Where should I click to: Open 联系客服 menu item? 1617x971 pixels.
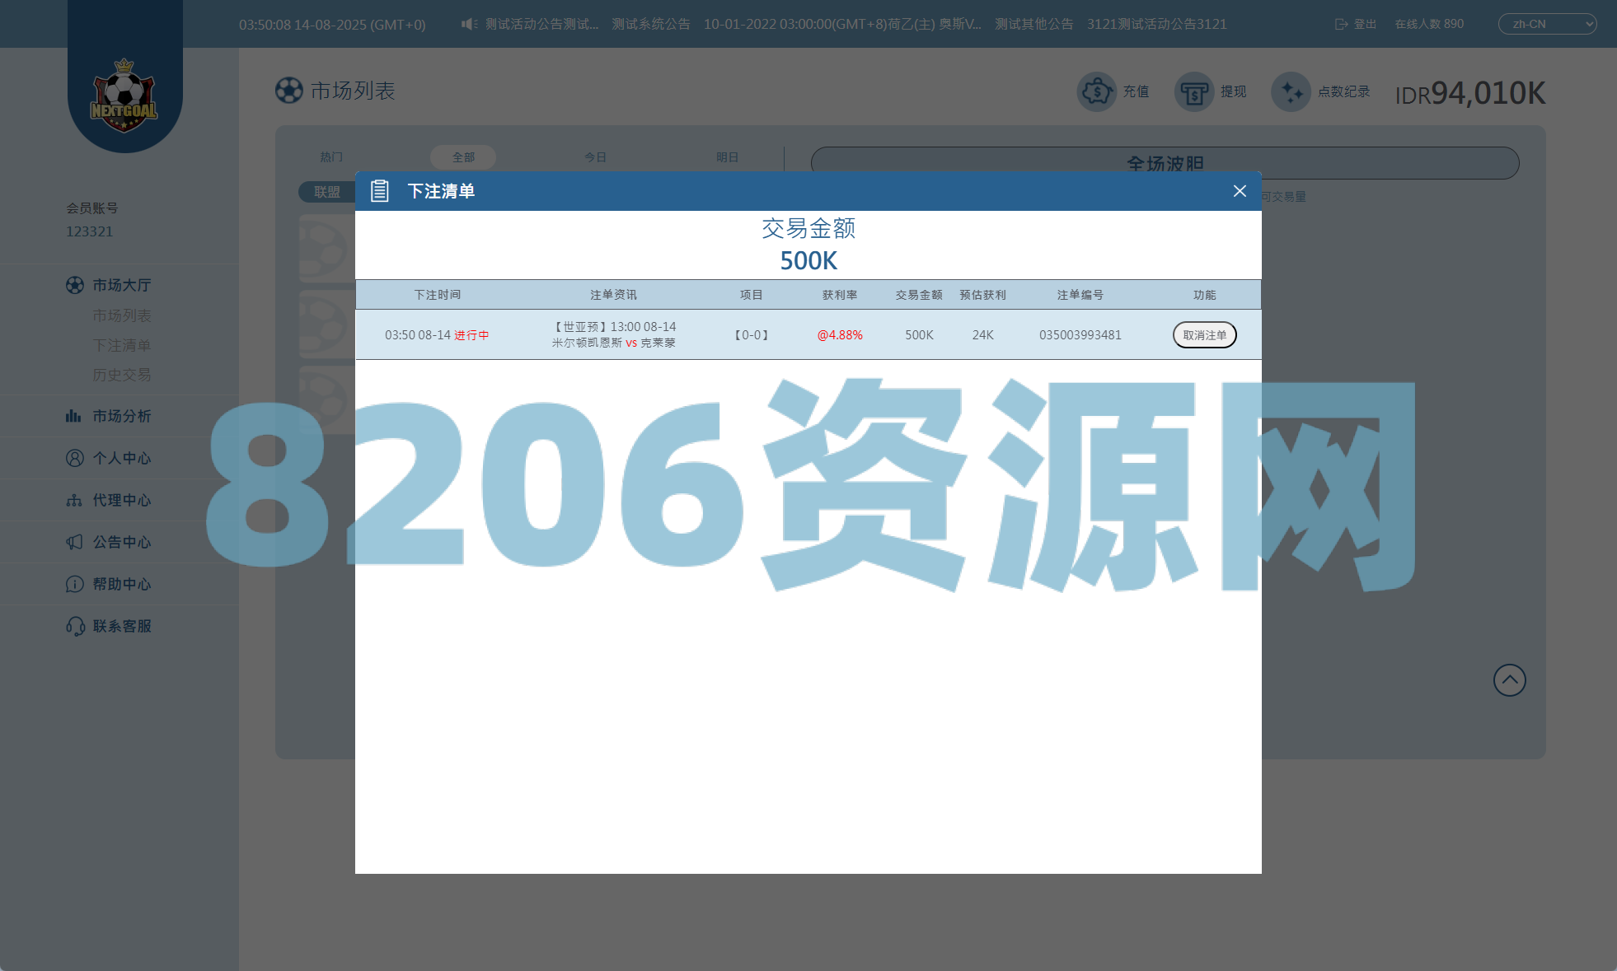122,626
